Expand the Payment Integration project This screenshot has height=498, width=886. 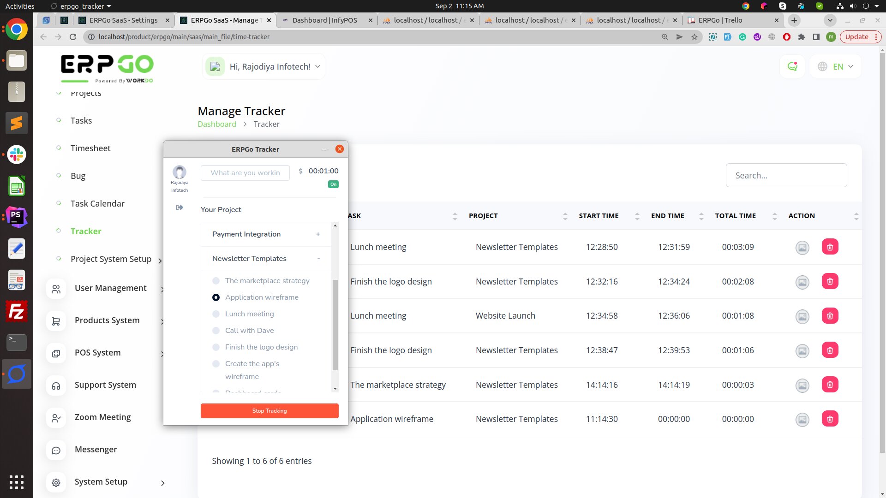[x=318, y=234]
